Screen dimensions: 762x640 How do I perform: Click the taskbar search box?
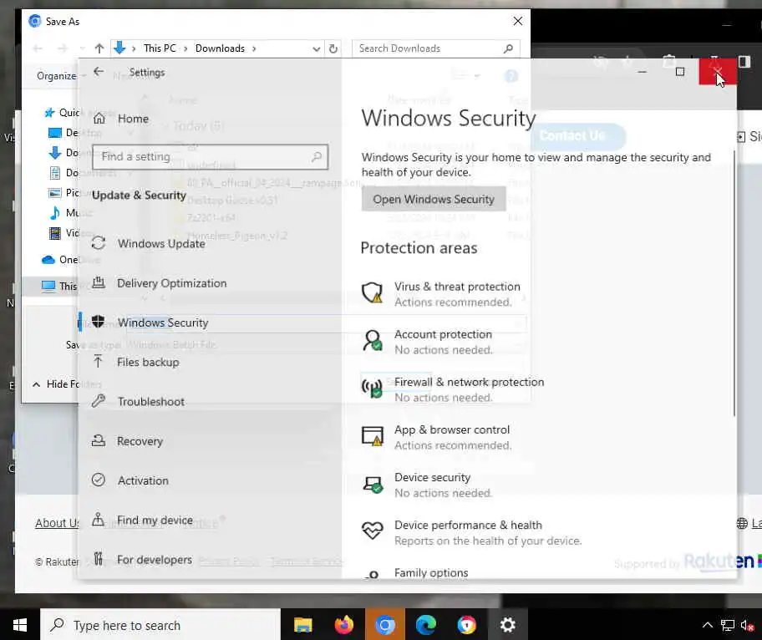pos(160,625)
